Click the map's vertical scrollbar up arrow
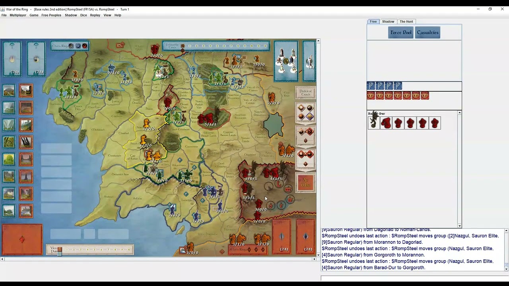Image resolution: width=509 pixels, height=286 pixels. [318, 41]
